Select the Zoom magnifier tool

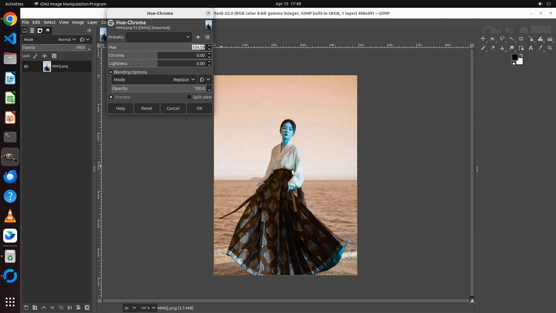coord(550,48)
